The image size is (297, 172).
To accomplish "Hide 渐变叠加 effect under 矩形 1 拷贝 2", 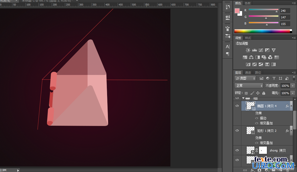I will (x=257, y=143).
